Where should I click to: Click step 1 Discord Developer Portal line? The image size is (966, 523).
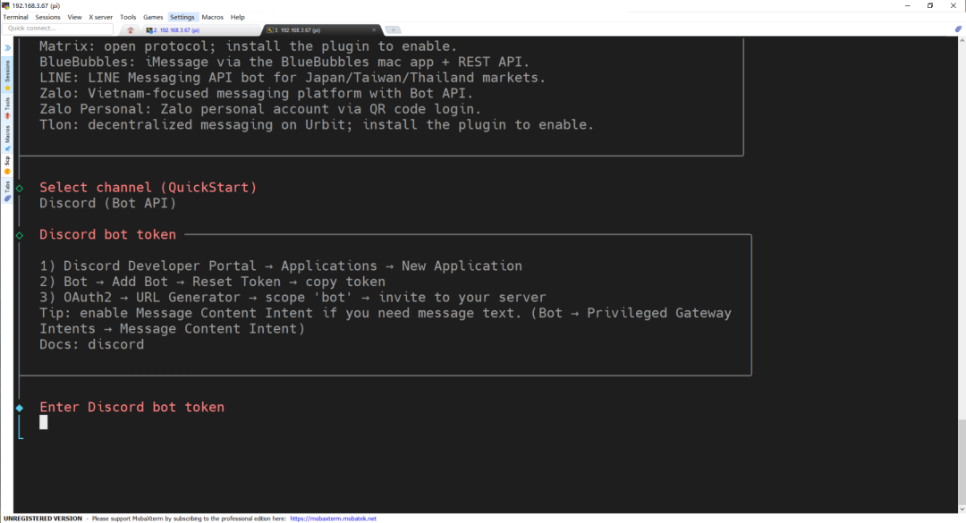coord(281,266)
